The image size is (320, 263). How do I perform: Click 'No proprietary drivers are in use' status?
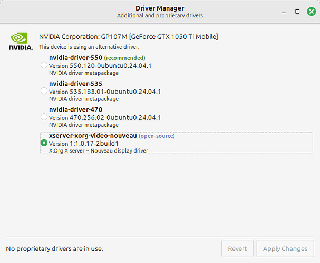tap(54, 249)
